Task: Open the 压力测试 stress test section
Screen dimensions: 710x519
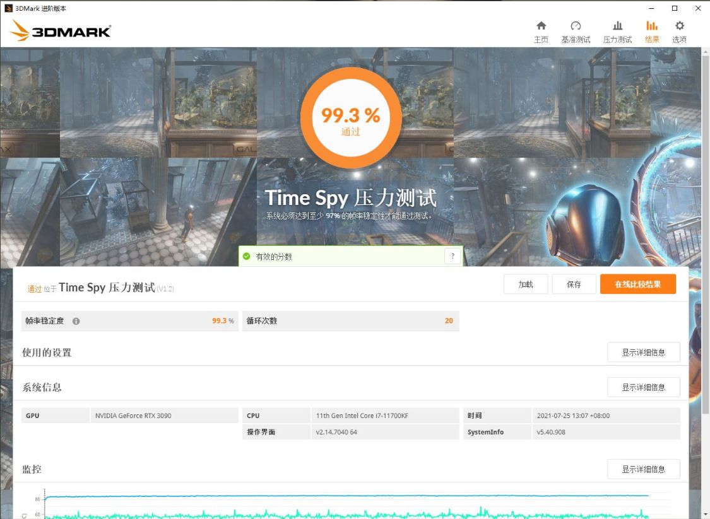Action: pyautogui.click(x=617, y=30)
